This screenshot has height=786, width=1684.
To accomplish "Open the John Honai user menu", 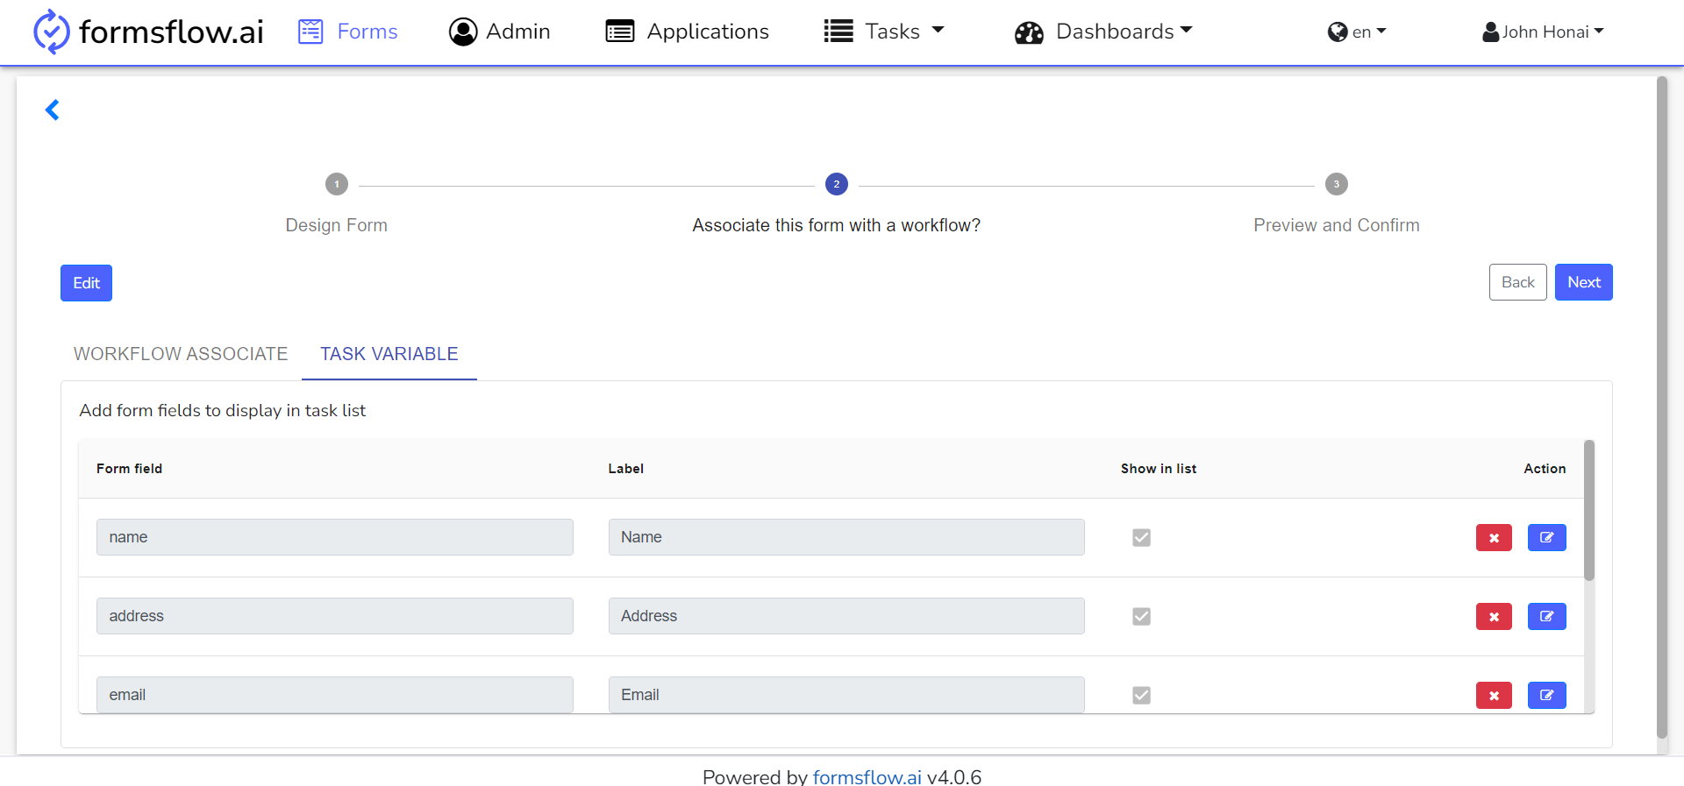I will tap(1543, 32).
